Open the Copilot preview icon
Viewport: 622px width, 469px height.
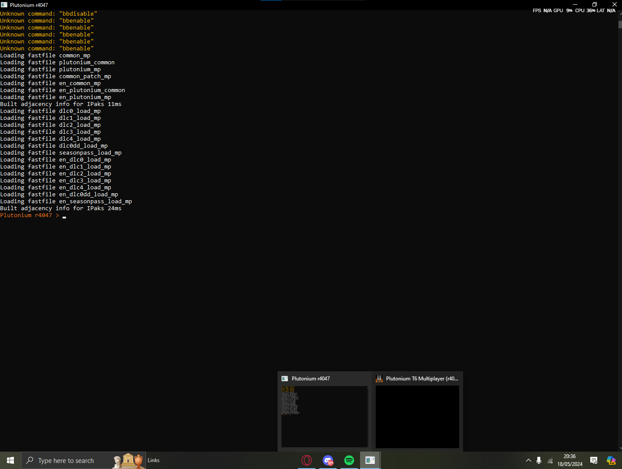pos(611,460)
